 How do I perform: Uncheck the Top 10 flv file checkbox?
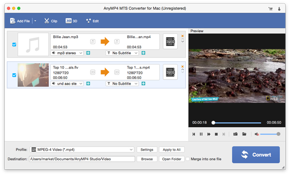tap(14, 75)
